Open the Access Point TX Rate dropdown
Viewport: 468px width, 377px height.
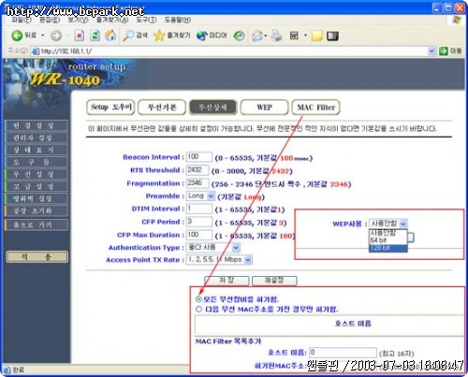[x=219, y=260]
